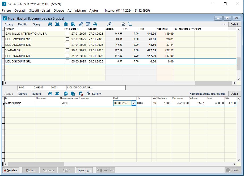This screenshot has width=244, height=176.
Task: Click the paste icon in the articles toolbar
Action: click(73, 94)
